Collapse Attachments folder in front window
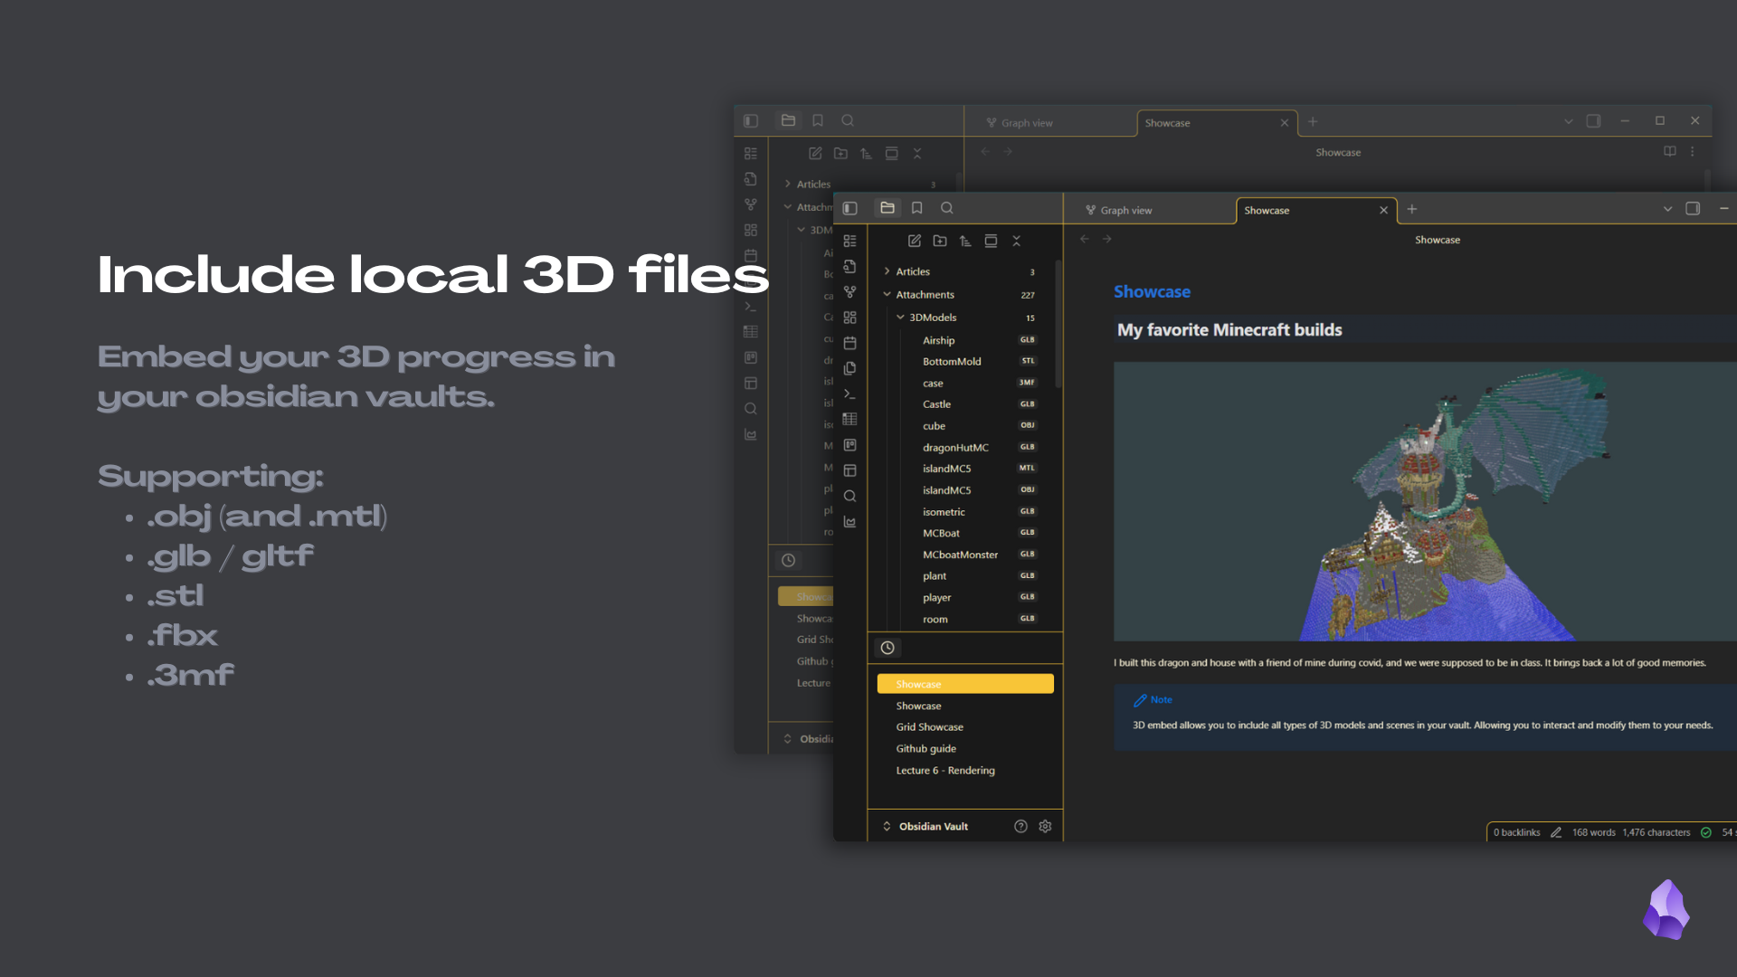Viewport: 1737px width, 977px height. click(960, 295)
